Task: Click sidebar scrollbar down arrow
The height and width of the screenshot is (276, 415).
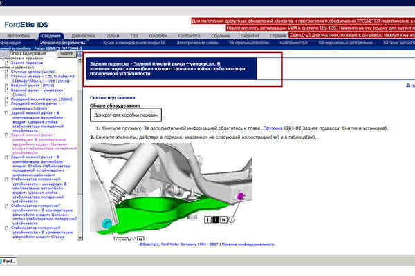Action: point(80,237)
